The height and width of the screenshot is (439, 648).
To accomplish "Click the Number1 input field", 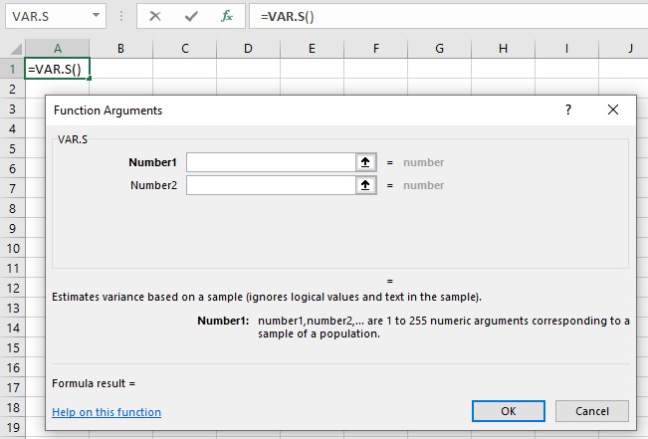I will coord(271,162).
